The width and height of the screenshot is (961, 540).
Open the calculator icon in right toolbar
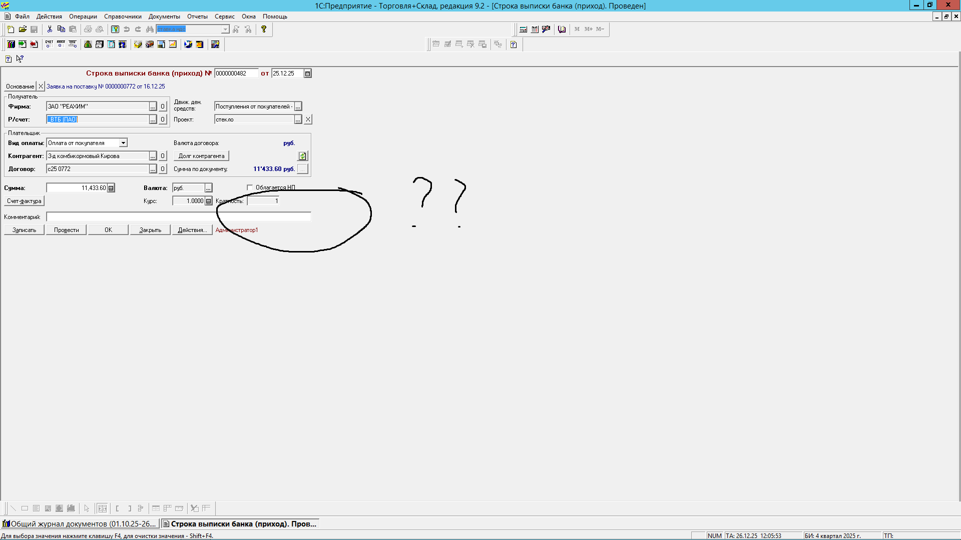[x=523, y=29]
